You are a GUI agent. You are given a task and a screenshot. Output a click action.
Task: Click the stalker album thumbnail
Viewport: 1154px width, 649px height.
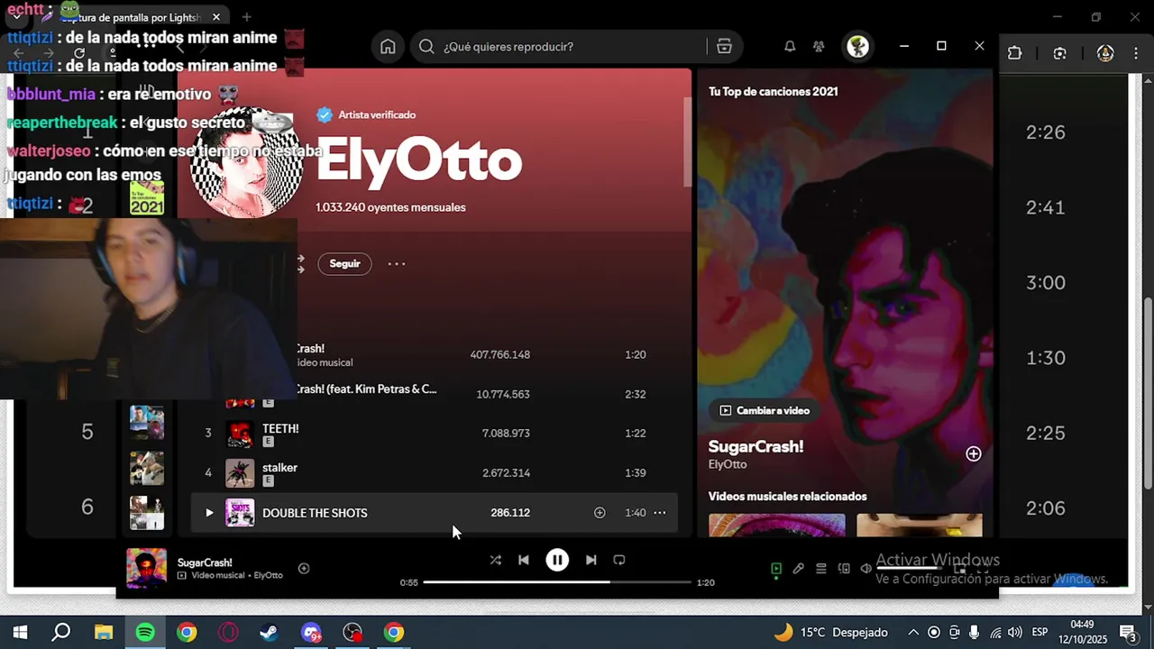240,473
